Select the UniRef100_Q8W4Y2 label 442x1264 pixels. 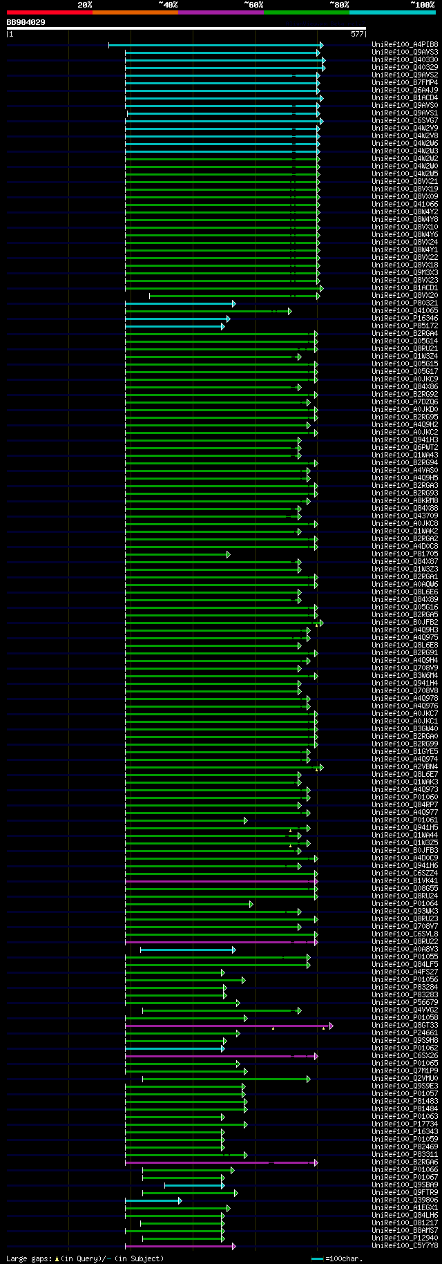click(405, 212)
